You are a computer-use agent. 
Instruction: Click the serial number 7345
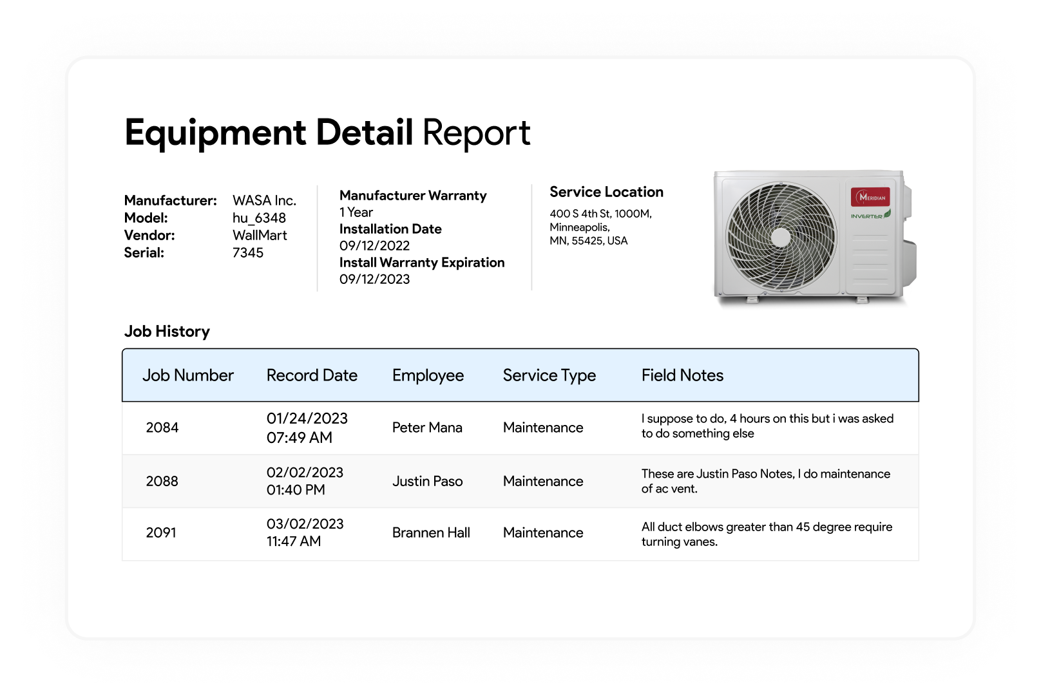[248, 252]
